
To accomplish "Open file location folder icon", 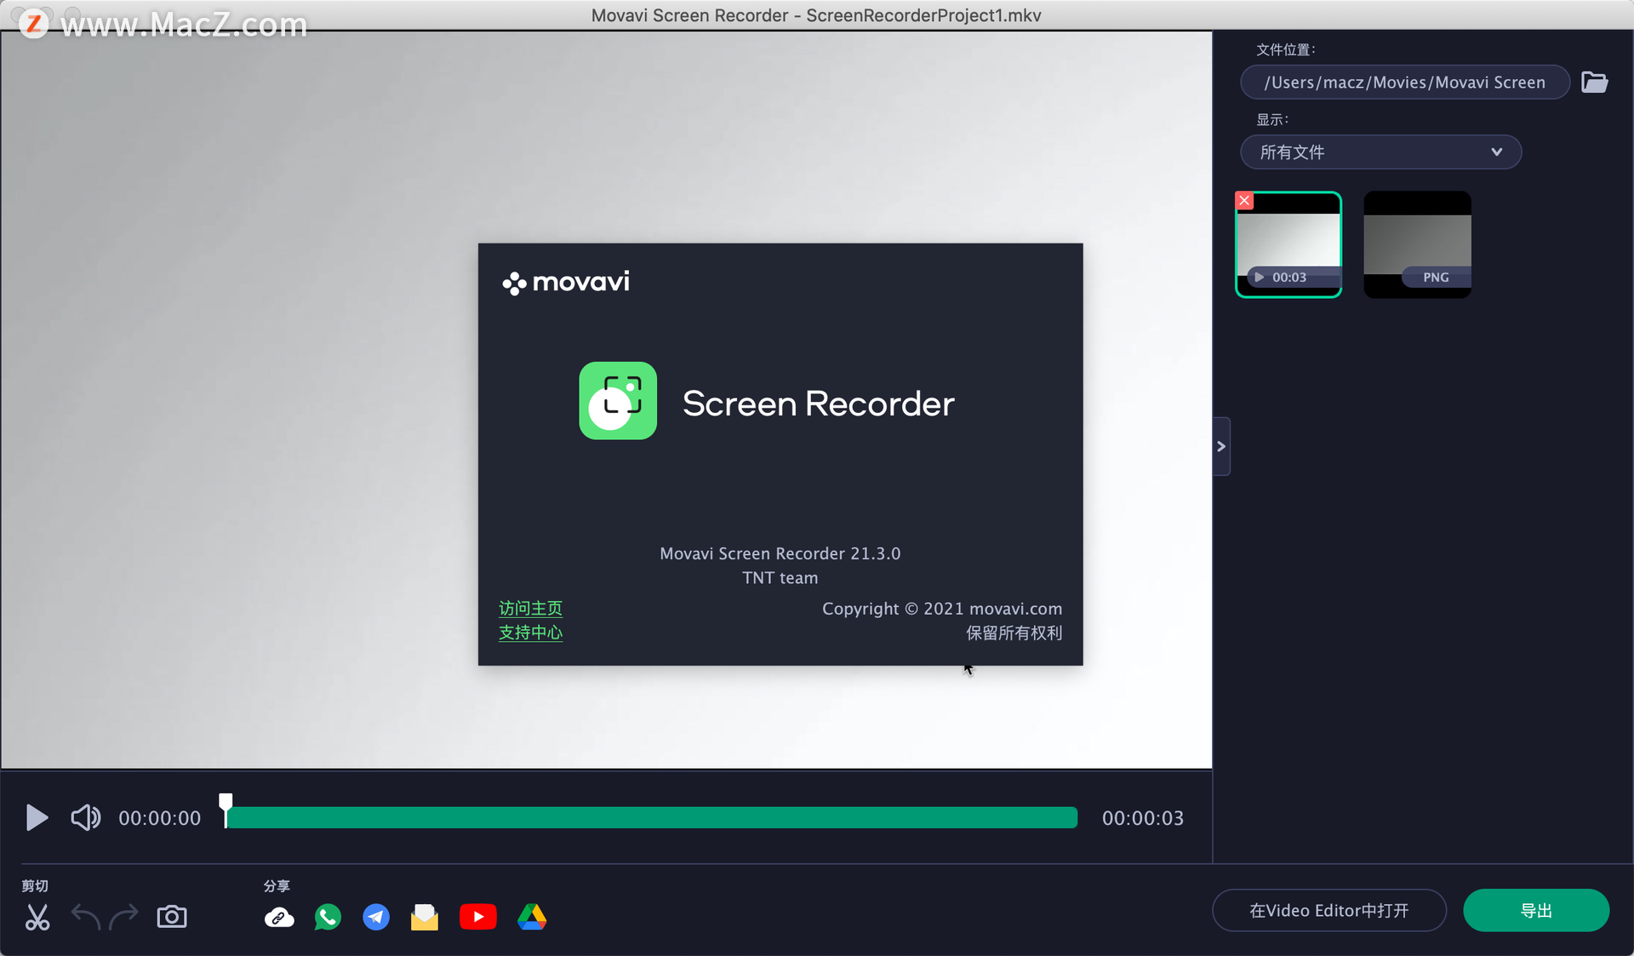I will click(1594, 82).
